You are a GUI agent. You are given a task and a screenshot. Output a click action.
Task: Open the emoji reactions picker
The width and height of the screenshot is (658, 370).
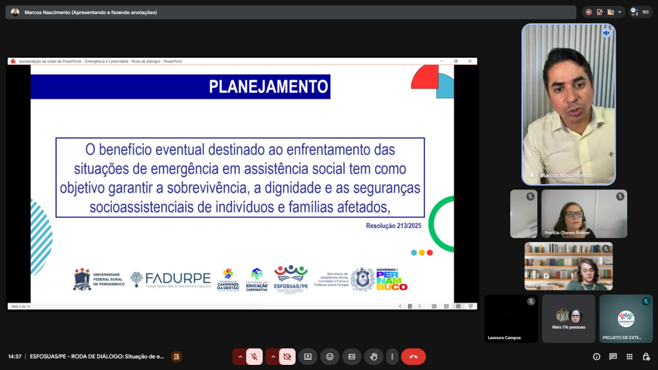pyautogui.click(x=330, y=357)
